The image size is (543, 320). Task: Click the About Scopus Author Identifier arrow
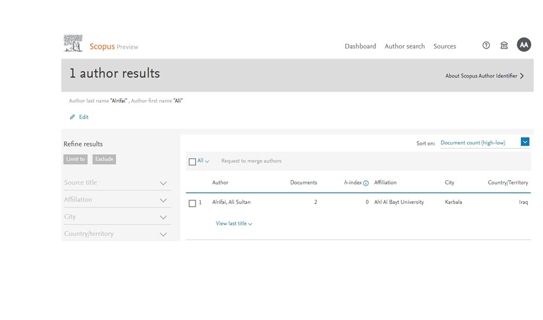(x=522, y=76)
